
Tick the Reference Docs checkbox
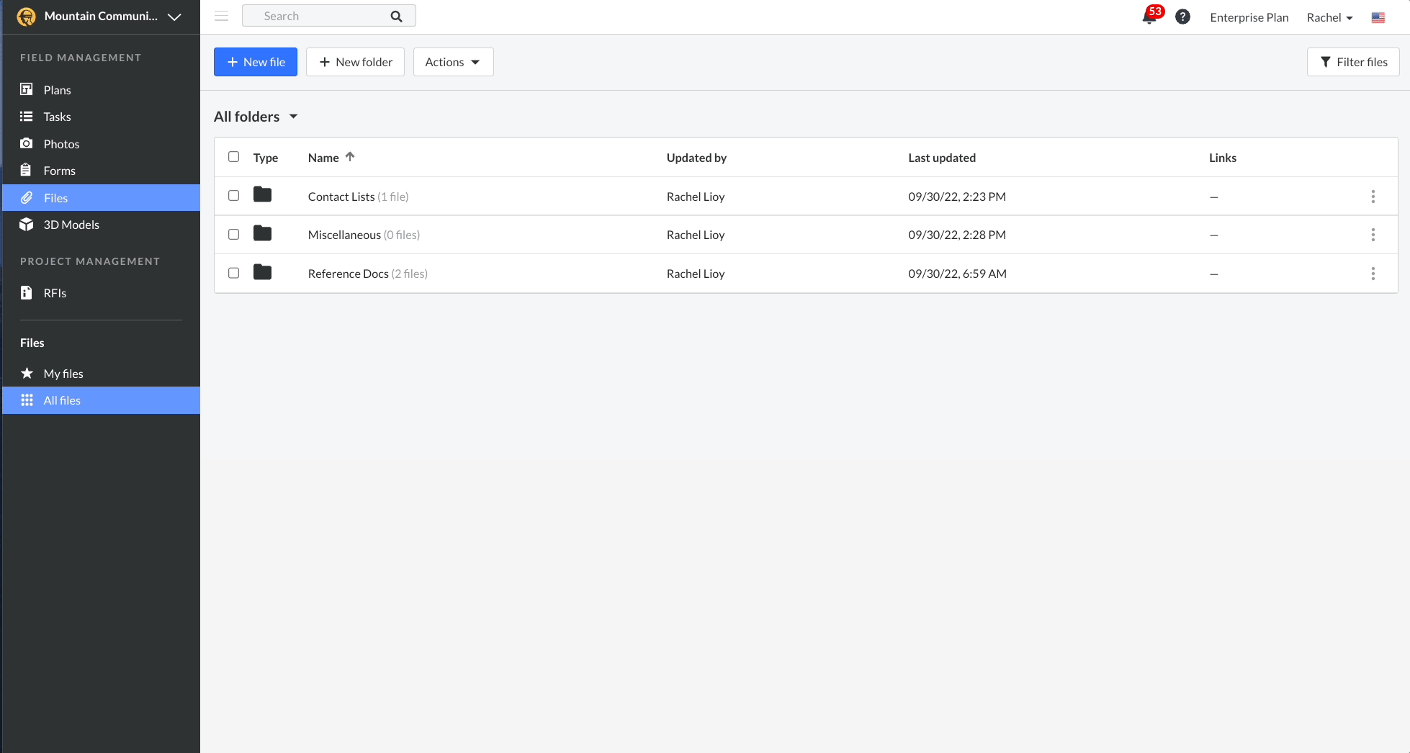coord(233,273)
